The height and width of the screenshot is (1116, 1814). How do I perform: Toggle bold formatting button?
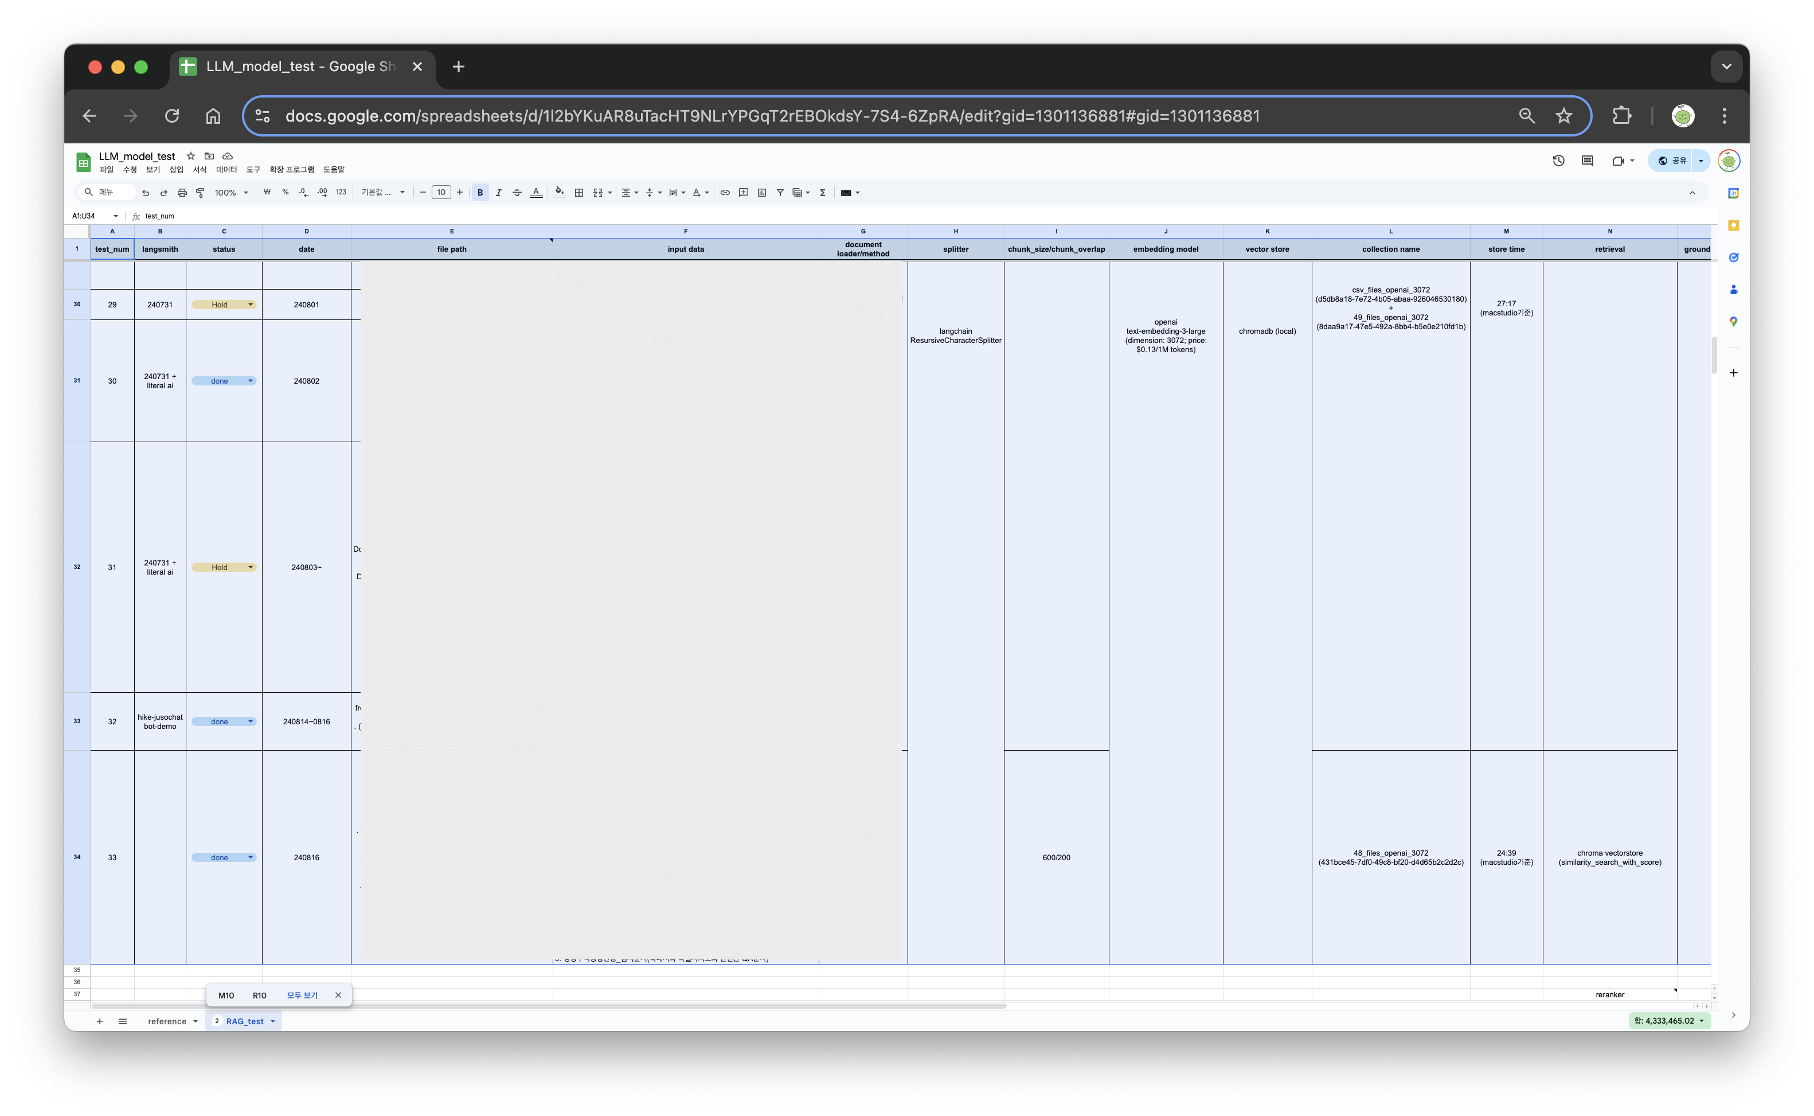pyautogui.click(x=480, y=193)
